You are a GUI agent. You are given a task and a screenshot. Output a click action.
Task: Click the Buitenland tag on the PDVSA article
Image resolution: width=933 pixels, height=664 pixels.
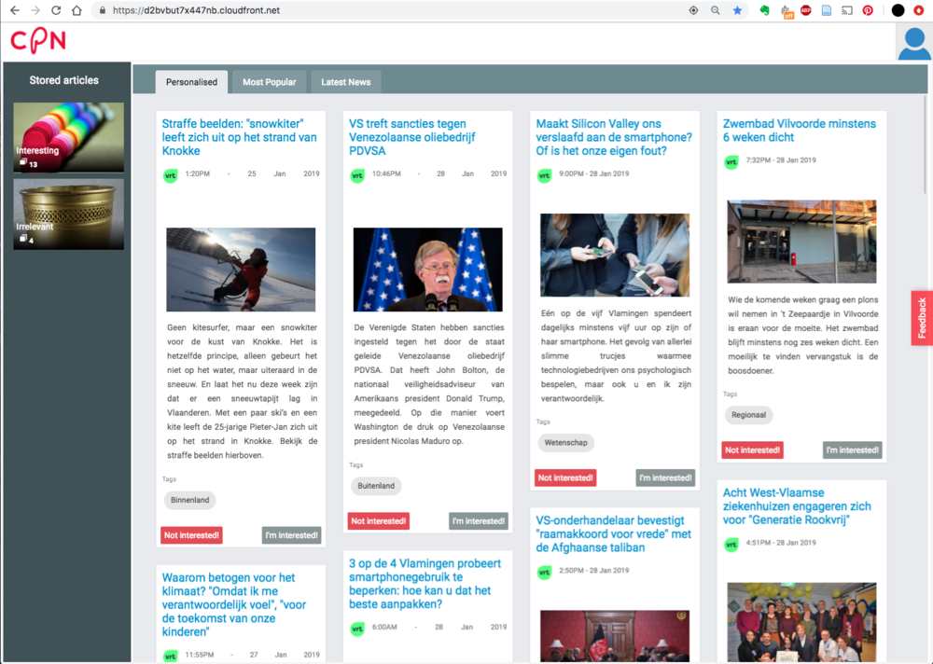point(376,485)
